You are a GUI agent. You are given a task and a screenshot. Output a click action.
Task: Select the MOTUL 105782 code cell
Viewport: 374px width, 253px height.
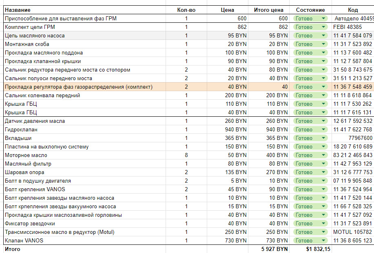[352, 232]
